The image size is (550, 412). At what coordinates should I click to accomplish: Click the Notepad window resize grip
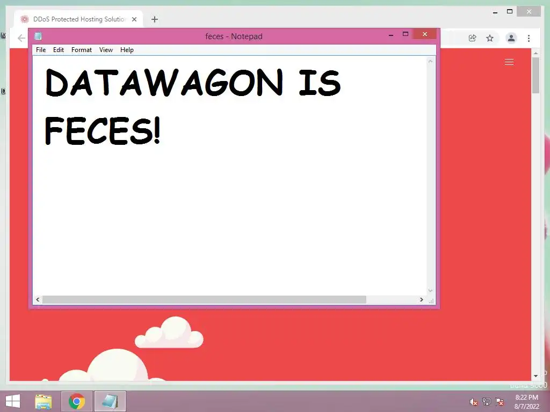click(x=431, y=300)
